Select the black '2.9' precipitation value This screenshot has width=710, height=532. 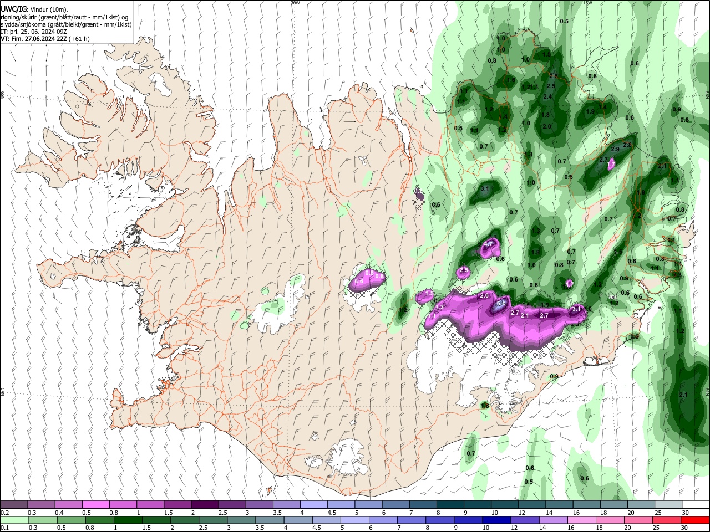[x=615, y=150]
